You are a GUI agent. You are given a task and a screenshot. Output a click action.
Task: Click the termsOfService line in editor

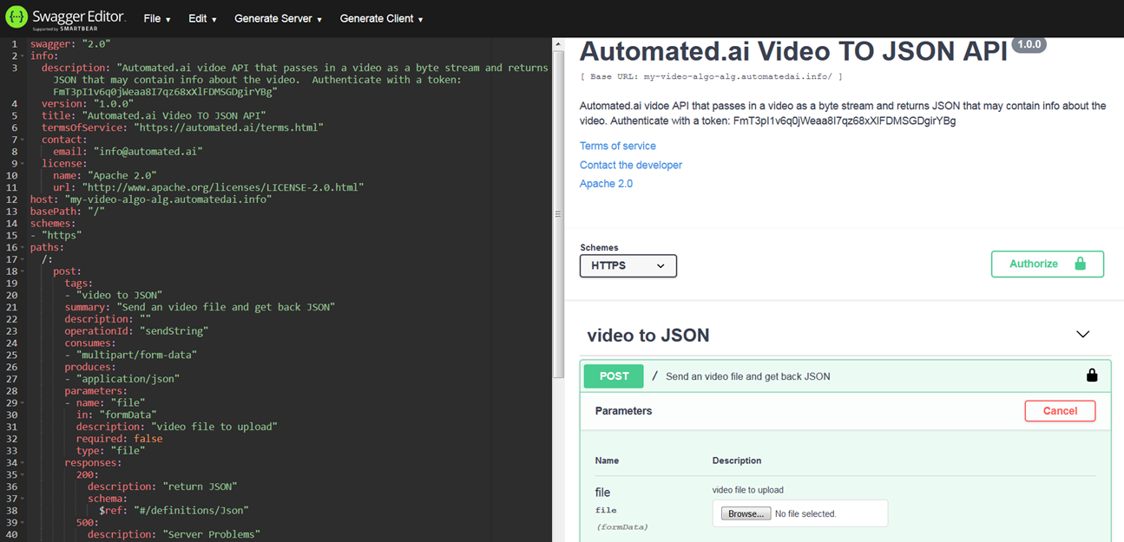(x=182, y=127)
